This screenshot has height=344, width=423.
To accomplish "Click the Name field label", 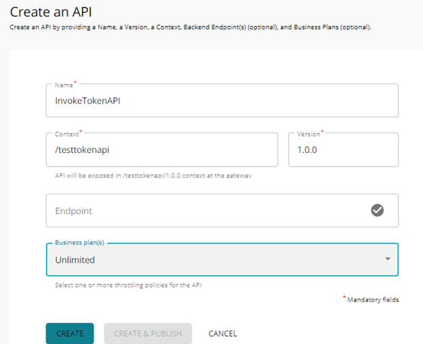I will [64, 85].
